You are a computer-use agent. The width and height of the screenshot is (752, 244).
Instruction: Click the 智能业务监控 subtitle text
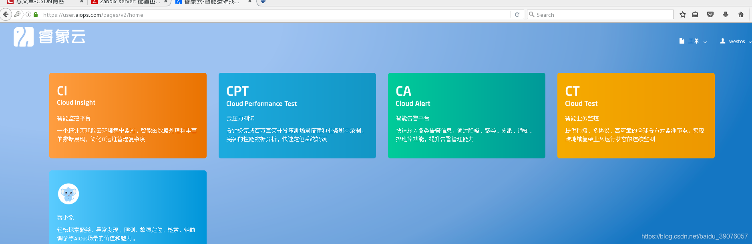[x=582, y=118]
